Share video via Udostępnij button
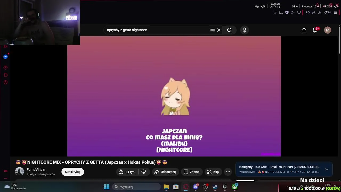This screenshot has height=192, width=341. click(165, 172)
